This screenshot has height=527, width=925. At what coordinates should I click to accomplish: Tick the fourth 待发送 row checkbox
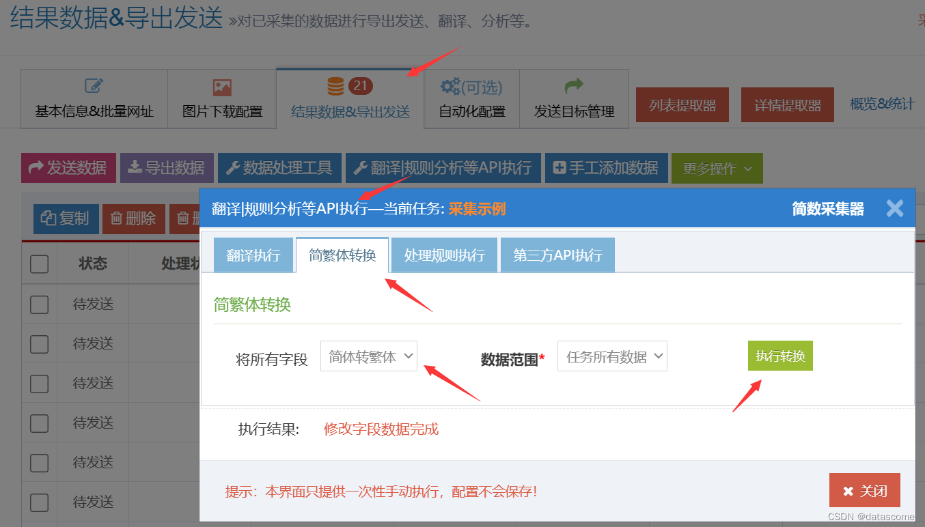point(40,423)
